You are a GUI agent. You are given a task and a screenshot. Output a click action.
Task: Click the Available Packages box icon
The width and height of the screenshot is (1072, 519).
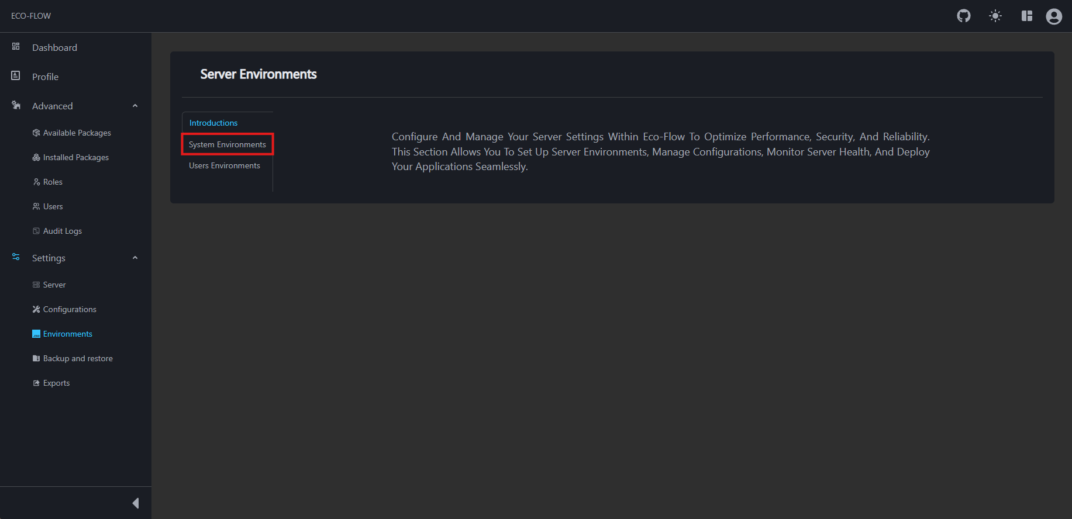pyautogui.click(x=36, y=133)
